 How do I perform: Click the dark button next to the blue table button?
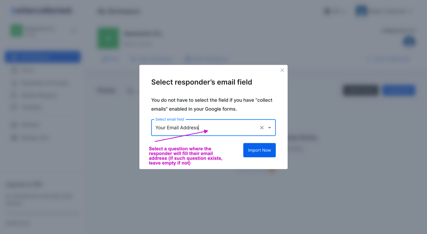click(360, 90)
